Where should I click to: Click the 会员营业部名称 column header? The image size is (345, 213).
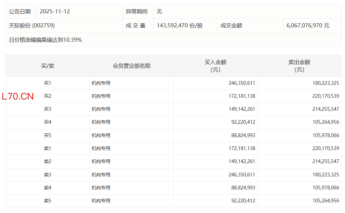click(131, 66)
